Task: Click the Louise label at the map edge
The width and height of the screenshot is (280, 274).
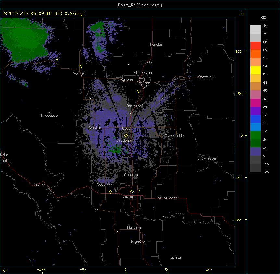Action: (6, 161)
